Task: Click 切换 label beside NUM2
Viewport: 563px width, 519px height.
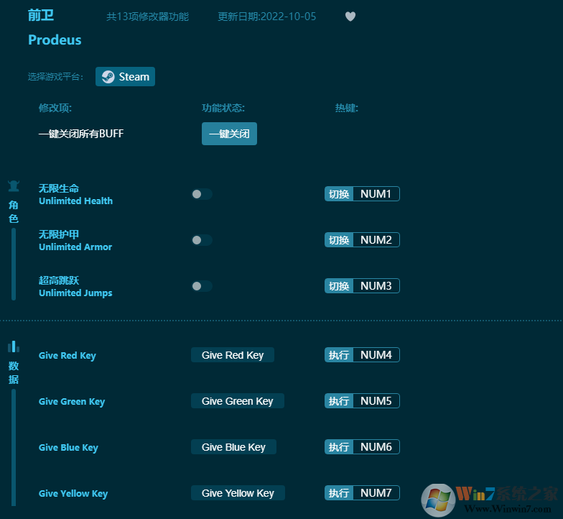Action: click(339, 240)
